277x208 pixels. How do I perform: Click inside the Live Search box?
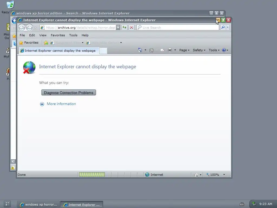click(x=178, y=28)
